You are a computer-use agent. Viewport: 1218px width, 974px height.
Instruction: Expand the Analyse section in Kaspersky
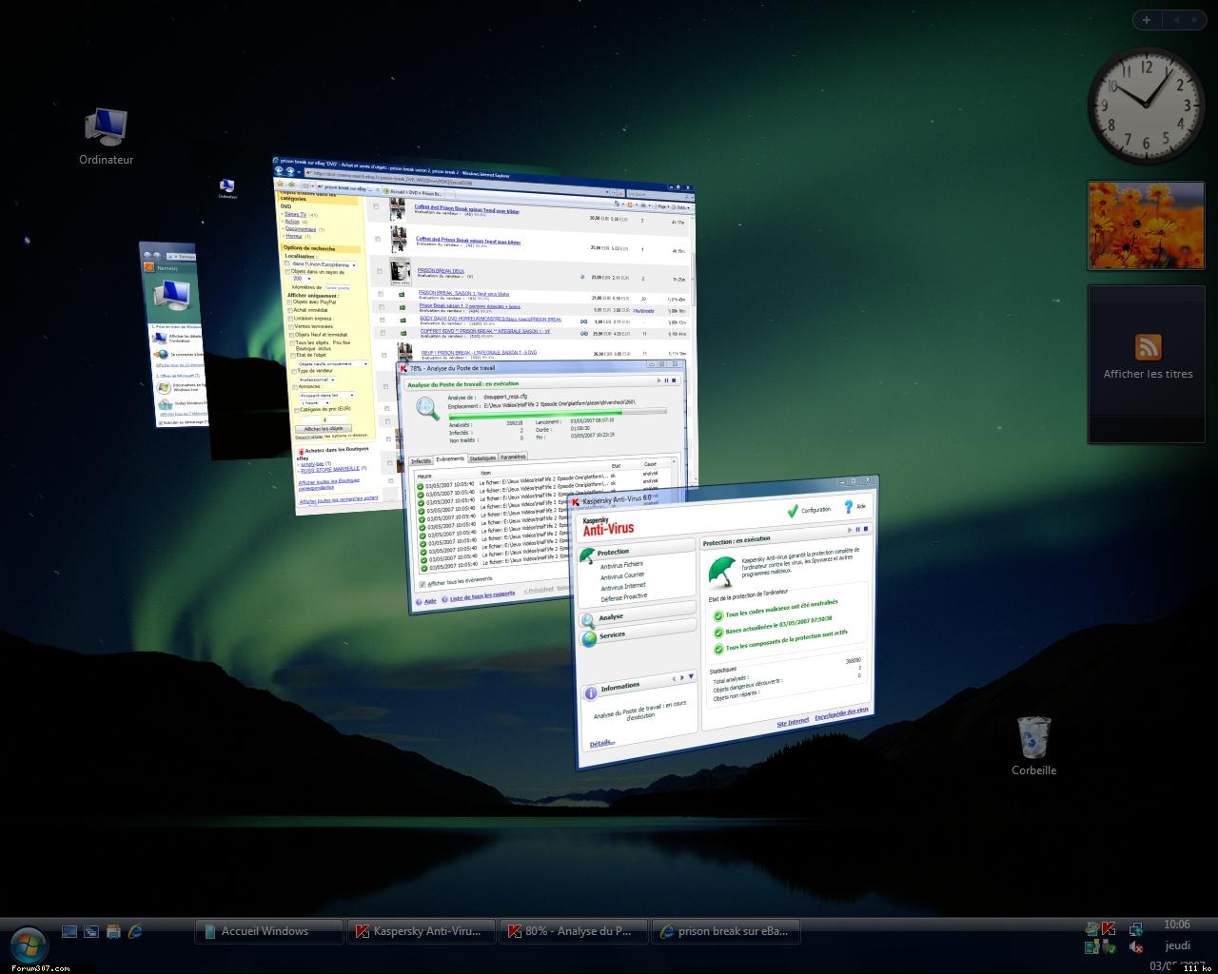pos(611,617)
